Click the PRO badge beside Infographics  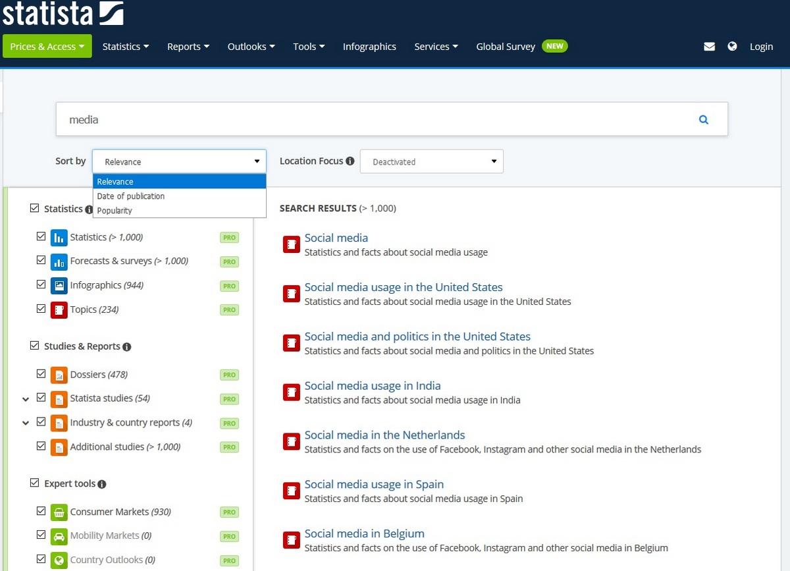(229, 286)
